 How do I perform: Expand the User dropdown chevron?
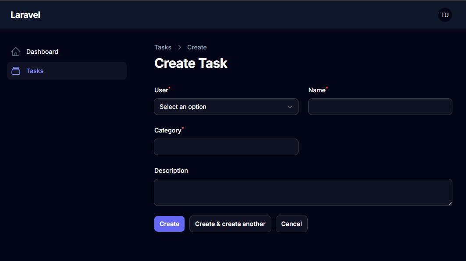tap(290, 107)
